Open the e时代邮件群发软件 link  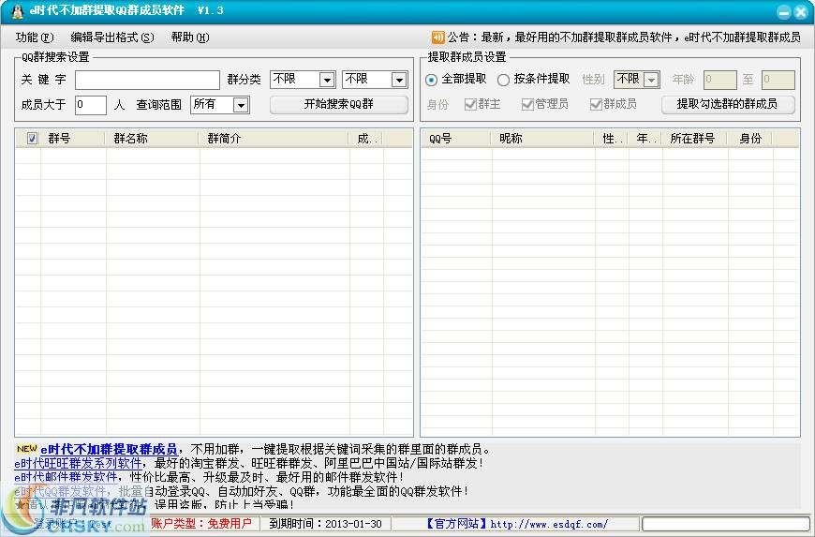click(x=66, y=477)
